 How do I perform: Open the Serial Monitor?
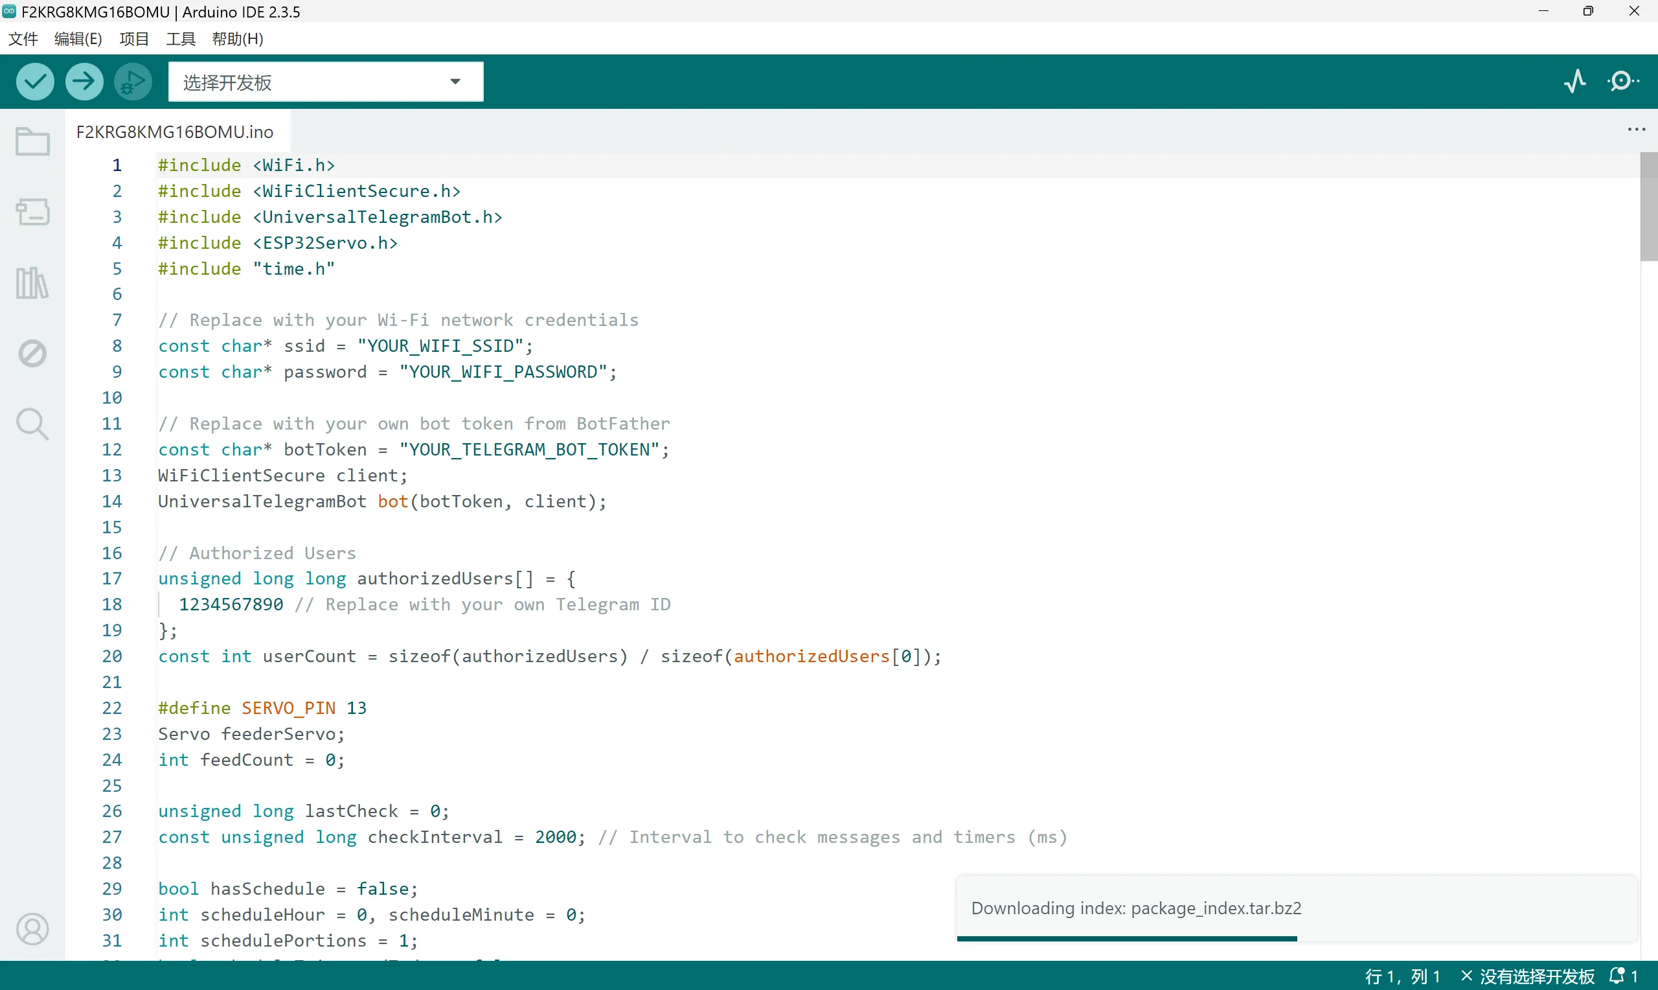pyautogui.click(x=1622, y=82)
